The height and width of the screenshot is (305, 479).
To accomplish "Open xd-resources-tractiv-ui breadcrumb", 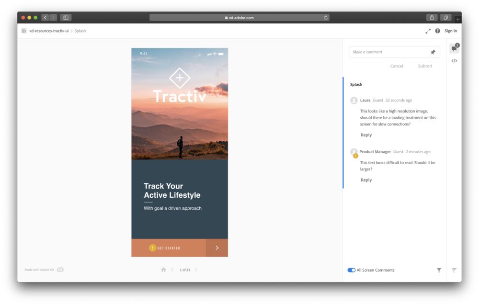I will pyautogui.click(x=49, y=31).
